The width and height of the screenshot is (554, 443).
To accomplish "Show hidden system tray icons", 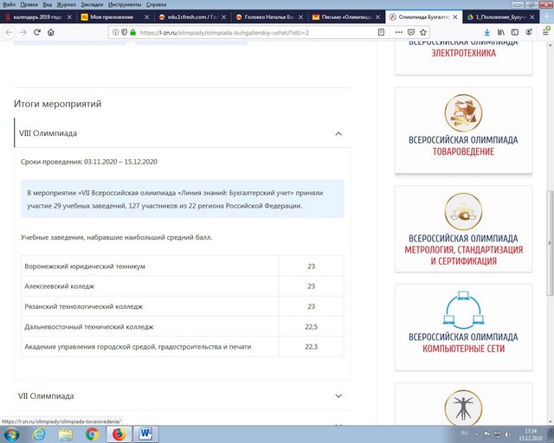I will coord(476,434).
